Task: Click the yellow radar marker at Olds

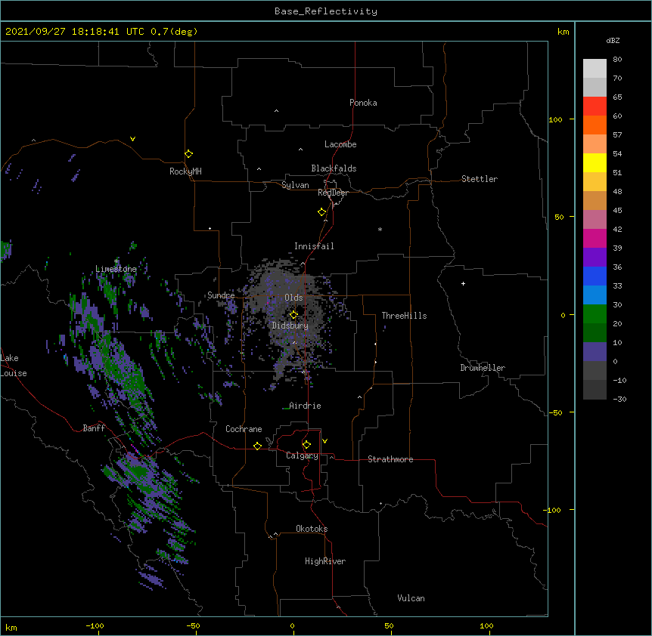Action: pyautogui.click(x=293, y=314)
